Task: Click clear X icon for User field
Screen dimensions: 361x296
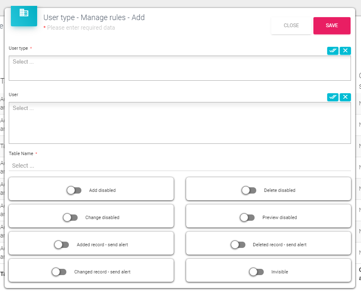Action: [x=345, y=97]
